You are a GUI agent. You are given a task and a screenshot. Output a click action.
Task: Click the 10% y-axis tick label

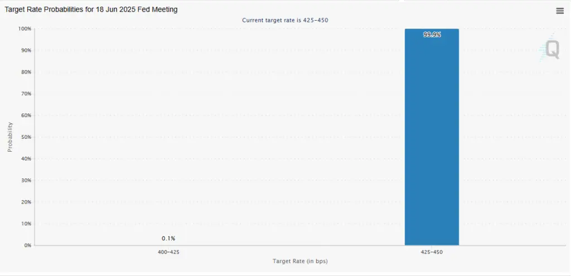(25, 224)
